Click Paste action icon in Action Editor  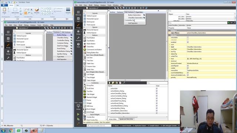point(117,83)
